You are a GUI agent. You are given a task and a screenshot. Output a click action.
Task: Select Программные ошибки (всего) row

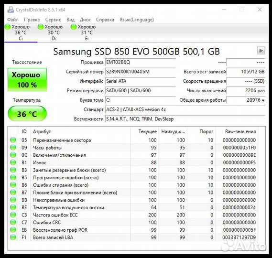pyautogui.click(x=133, y=177)
